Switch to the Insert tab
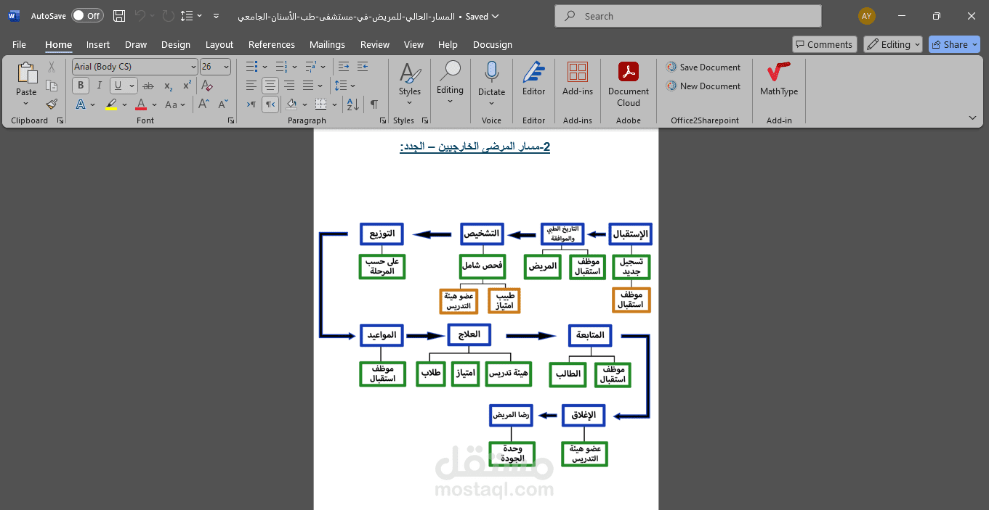 click(x=98, y=44)
